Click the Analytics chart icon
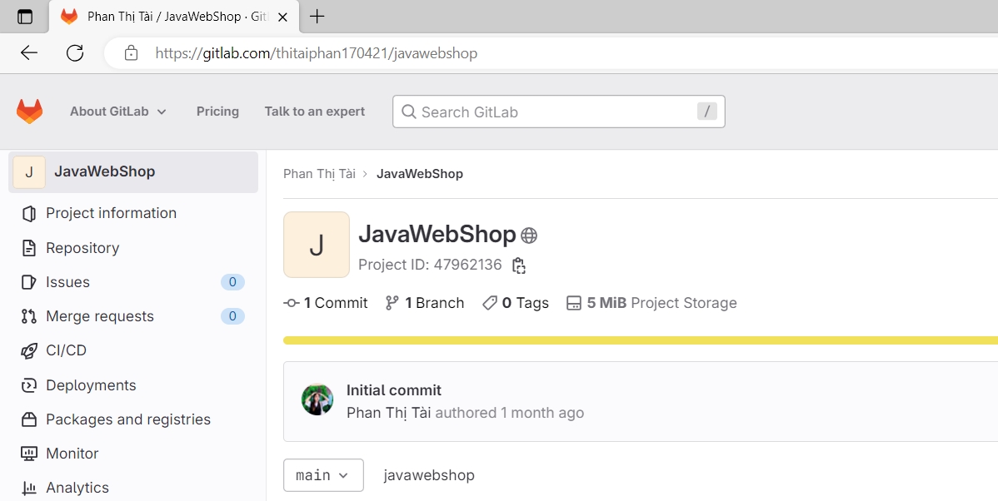This screenshot has height=501, width=998. coord(28,488)
